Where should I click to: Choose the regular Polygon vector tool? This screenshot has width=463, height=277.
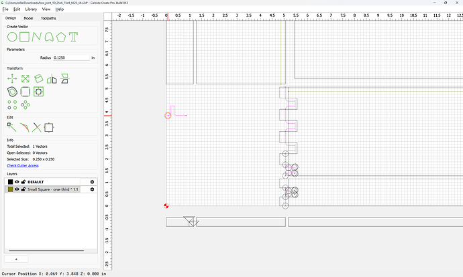click(x=61, y=37)
